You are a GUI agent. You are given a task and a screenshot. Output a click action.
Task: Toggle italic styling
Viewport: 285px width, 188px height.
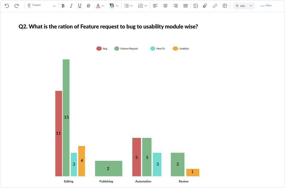[71, 6]
